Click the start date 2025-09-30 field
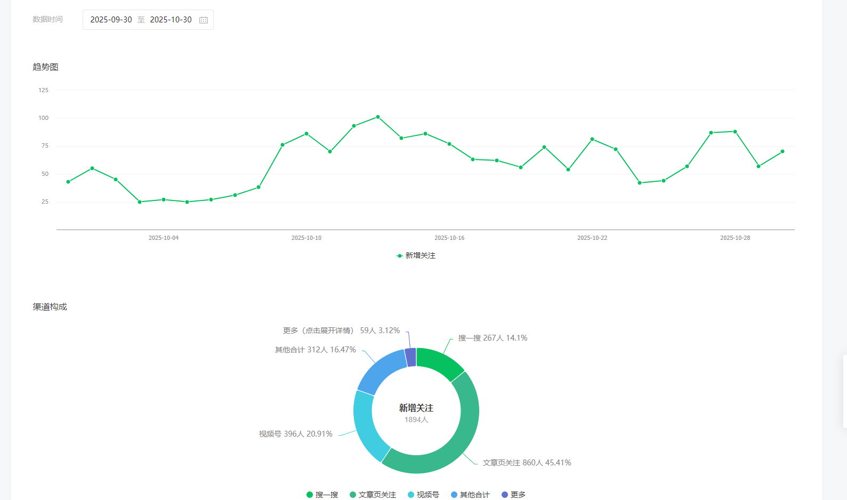 click(x=111, y=20)
